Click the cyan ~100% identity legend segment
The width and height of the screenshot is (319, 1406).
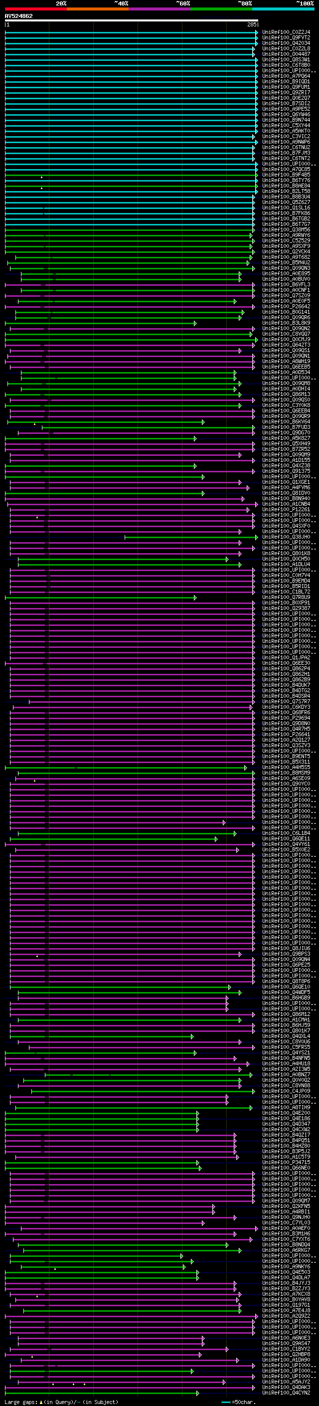point(283,9)
